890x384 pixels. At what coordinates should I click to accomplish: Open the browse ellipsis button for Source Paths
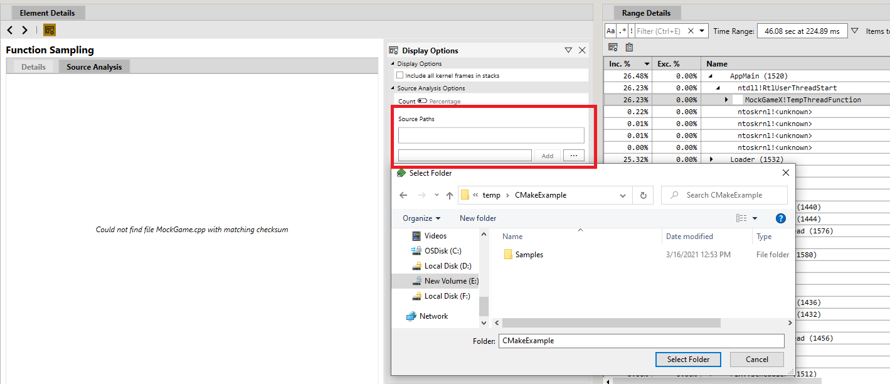[x=574, y=155]
